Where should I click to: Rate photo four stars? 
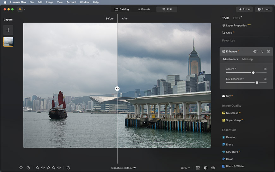[54, 168]
